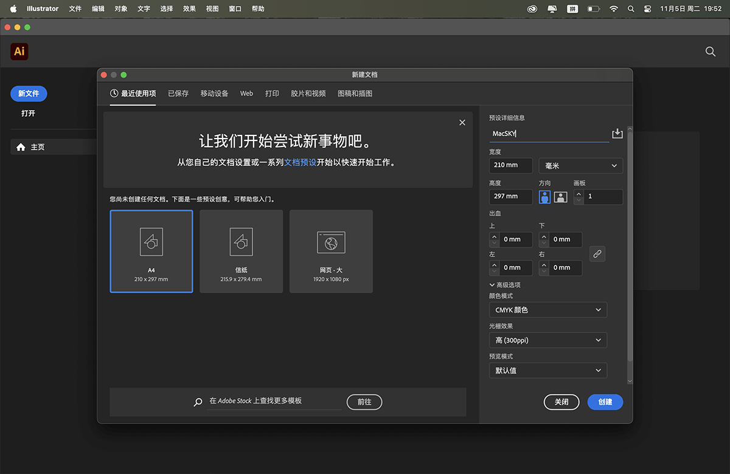This screenshot has width=730, height=474.
Task: Click the 前往 button
Action: coord(364,402)
